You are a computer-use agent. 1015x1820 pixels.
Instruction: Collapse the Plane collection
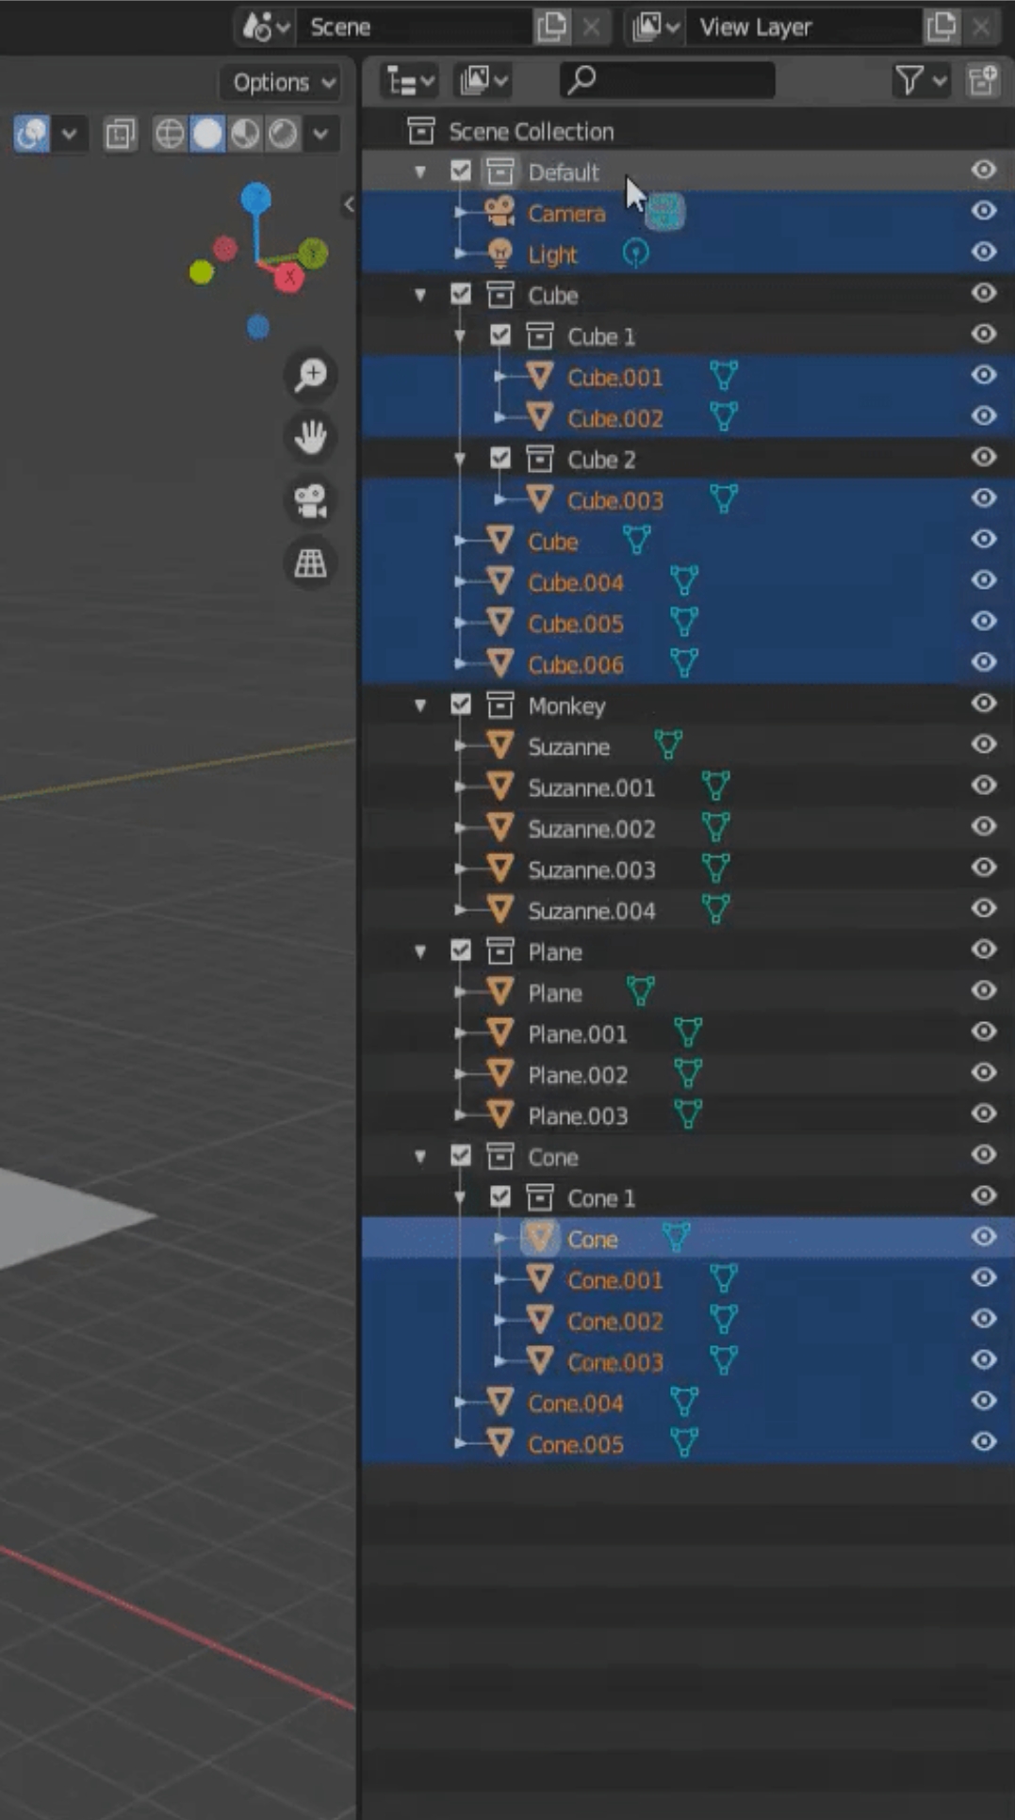click(x=420, y=951)
